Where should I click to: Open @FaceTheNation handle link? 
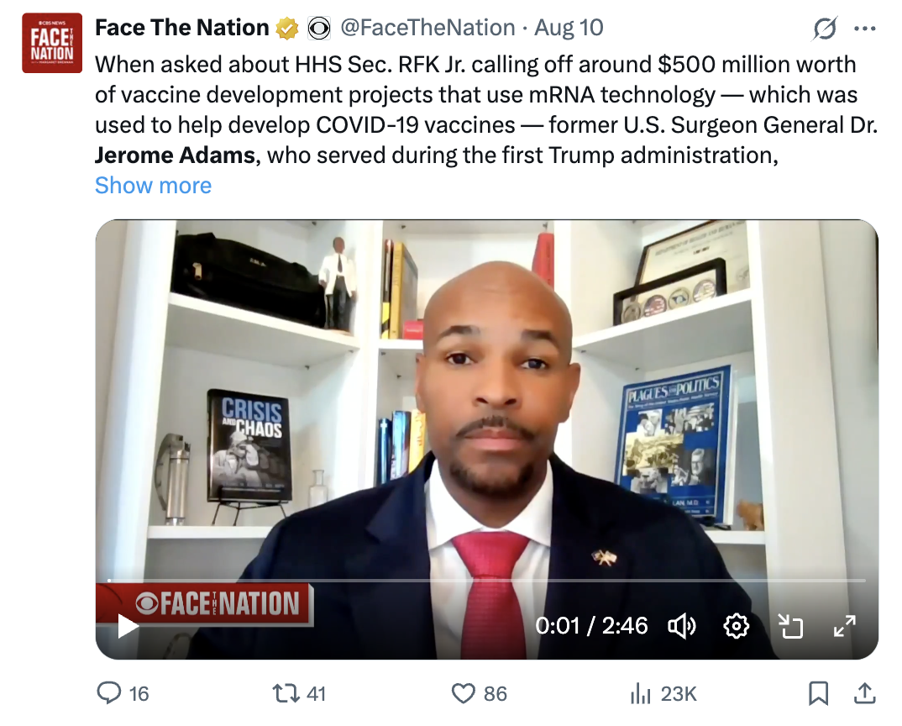[427, 28]
